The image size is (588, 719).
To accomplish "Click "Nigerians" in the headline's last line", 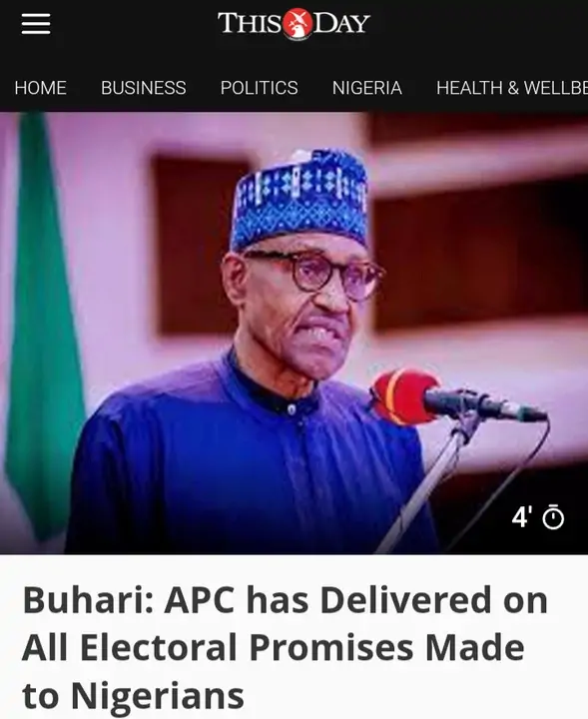I will tap(157, 696).
